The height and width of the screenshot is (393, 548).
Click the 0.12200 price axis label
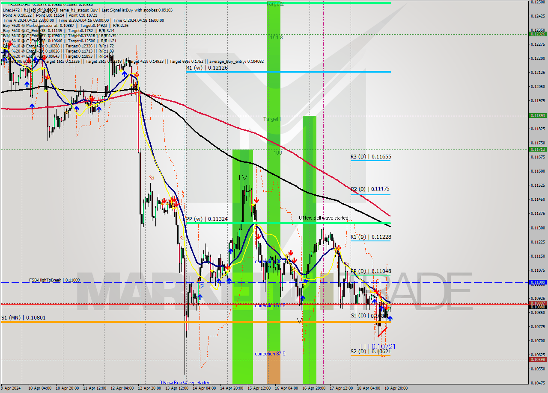(x=538, y=58)
